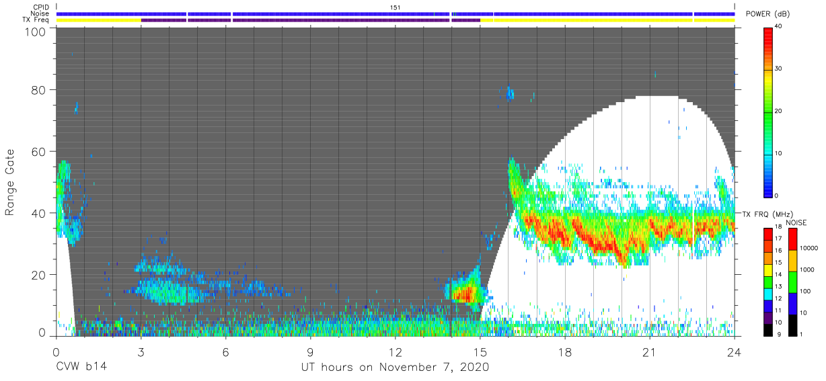Click the x-axis tick label 12

coord(396,351)
